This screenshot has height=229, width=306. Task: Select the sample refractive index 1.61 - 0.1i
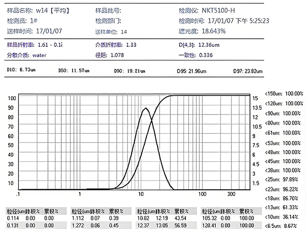pos(51,44)
